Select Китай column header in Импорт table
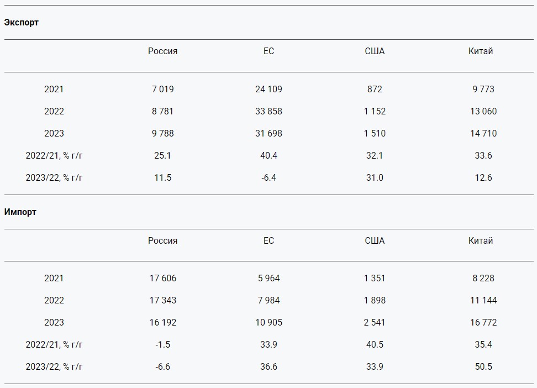The height and width of the screenshot is (388, 537). [x=481, y=240]
